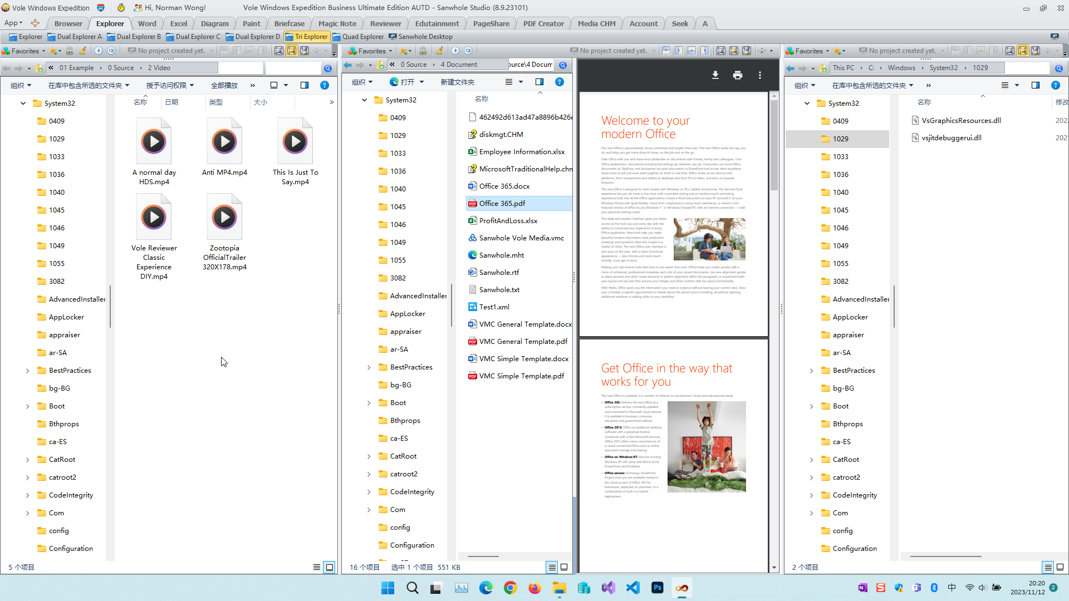Open Photoshop from the taskbar

(658, 588)
